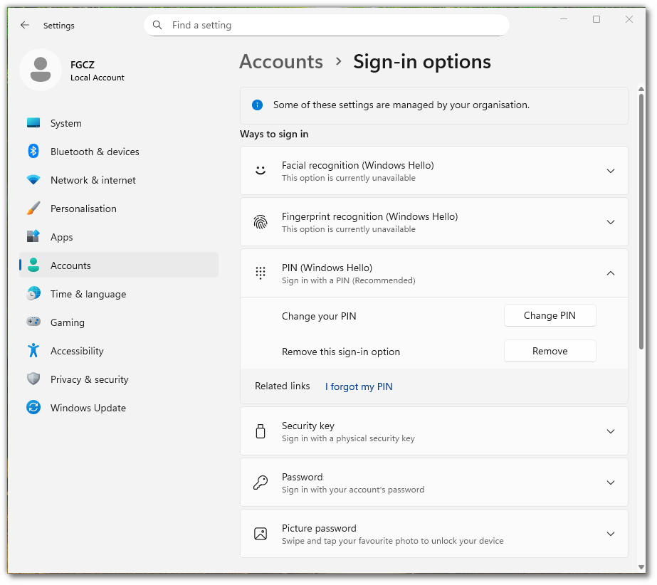This screenshot has width=657, height=585.
Task: Click the Ways to sign in heading
Action: 274,134
